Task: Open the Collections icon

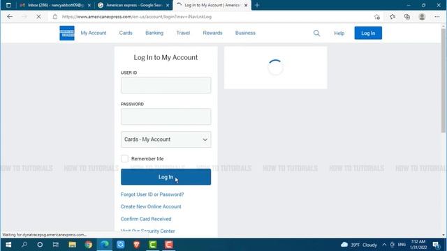Action: [x=407, y=17]
